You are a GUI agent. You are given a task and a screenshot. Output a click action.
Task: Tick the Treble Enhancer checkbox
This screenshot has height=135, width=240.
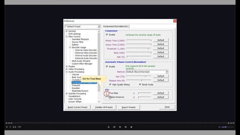[x=107, y=97]
